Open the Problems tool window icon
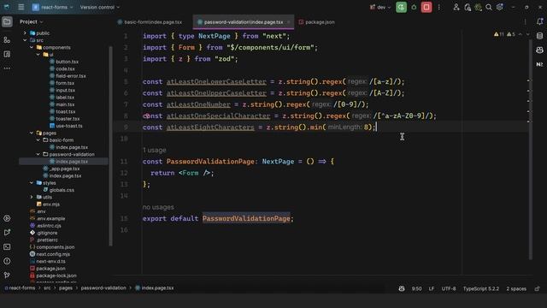Screen dimensions: 547x308 (7, 261)
